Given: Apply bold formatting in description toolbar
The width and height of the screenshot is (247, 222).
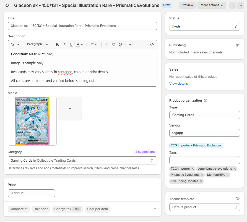Looking at the screenshot, I should 57,45.
